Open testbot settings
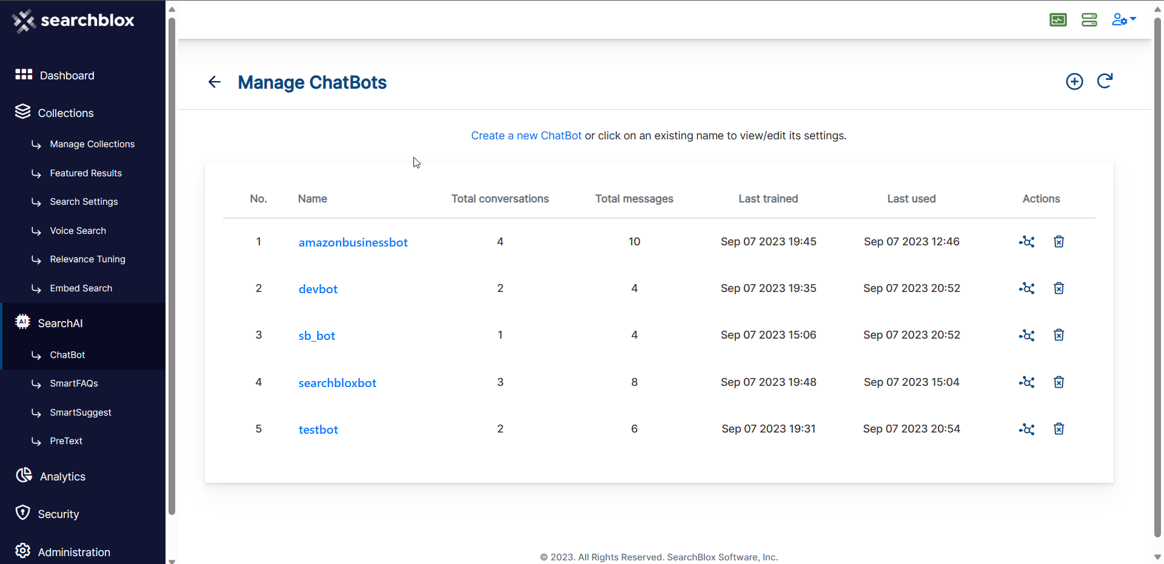Image resolution: width=1164 pixels, height=564 pixels. tap(318, 430)
